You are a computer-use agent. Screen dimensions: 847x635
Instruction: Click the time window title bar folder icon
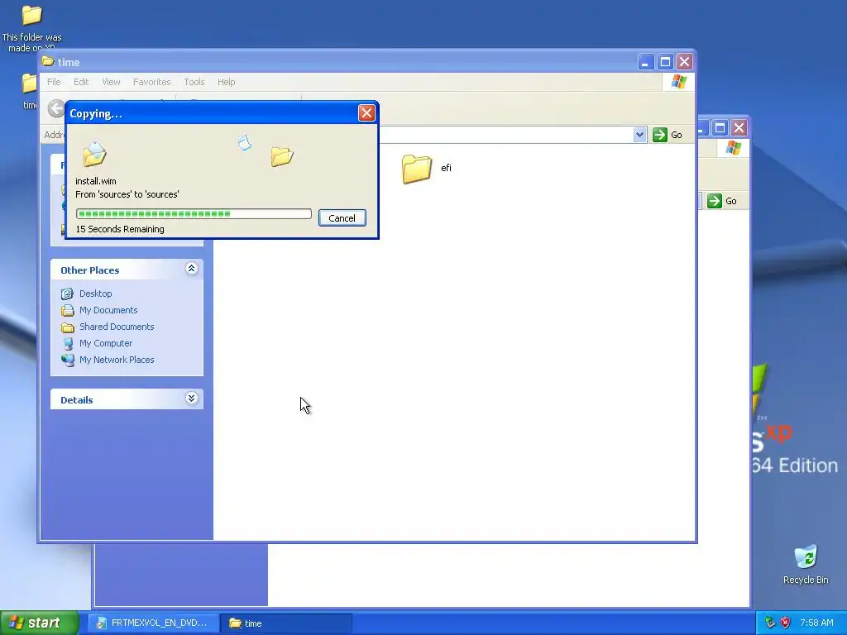tap(49, 61)
